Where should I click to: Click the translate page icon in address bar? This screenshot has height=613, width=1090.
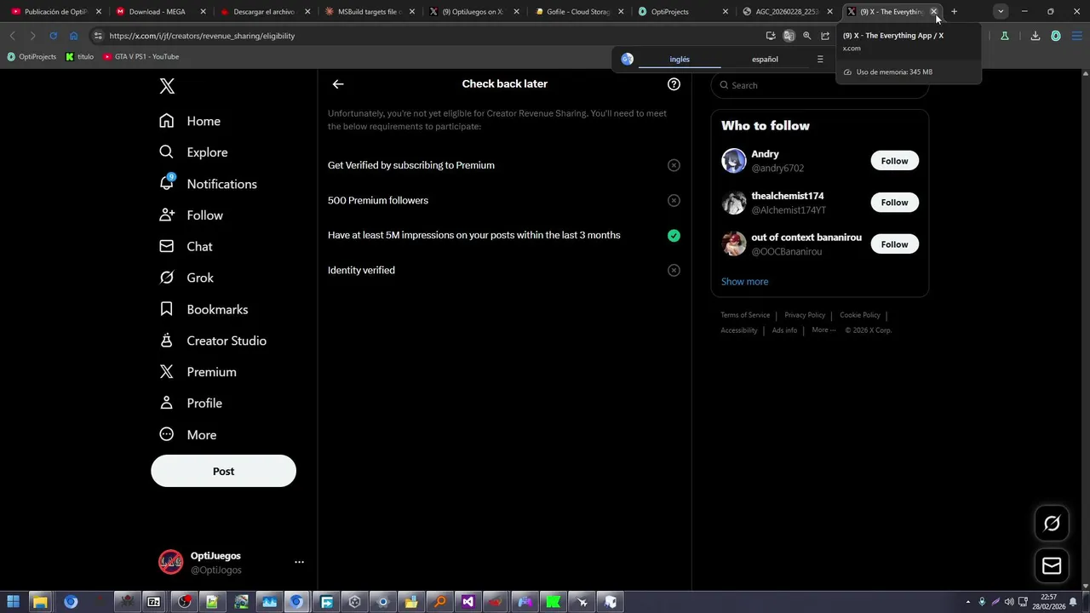789,36
